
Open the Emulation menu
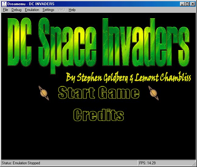coord(32,10)
